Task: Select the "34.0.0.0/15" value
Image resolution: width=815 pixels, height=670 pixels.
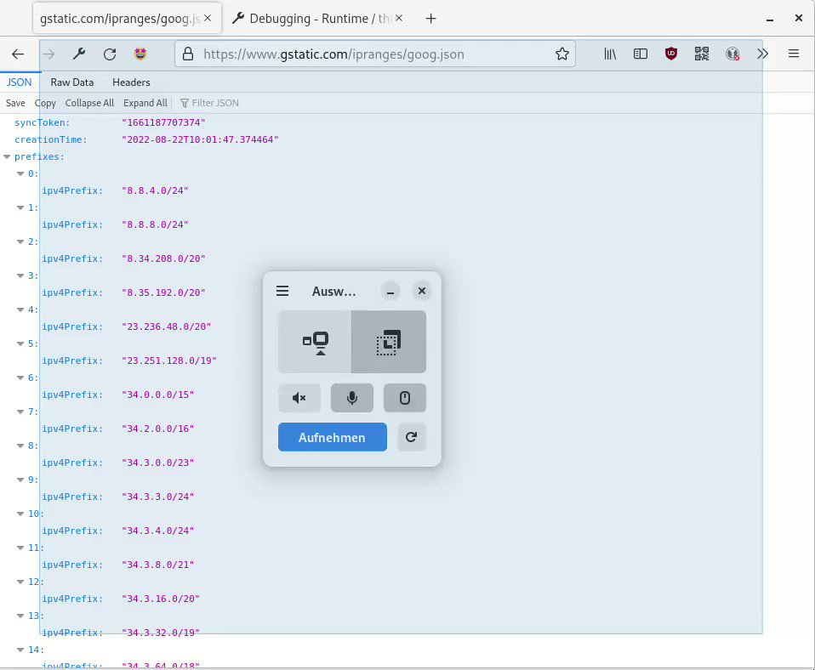Action: 158,395
